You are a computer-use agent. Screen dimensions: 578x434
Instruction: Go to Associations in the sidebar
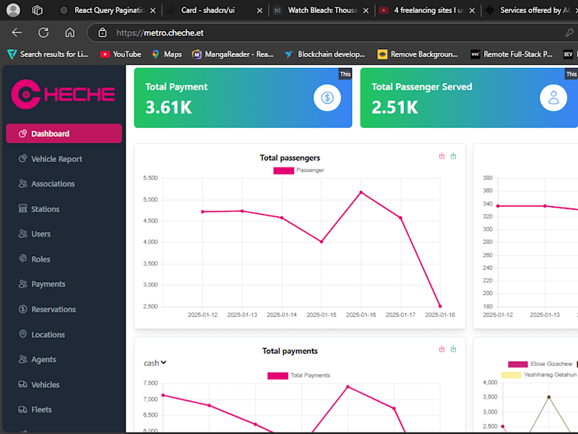click(x=47, y=184)
